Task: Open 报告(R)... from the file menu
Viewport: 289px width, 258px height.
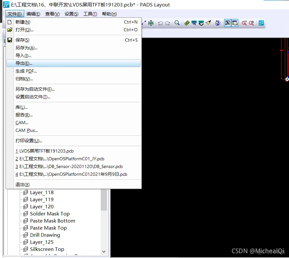Action: click(74, 115)
